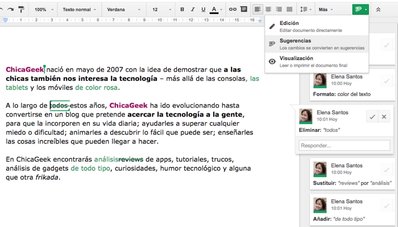Click the left indent marker on ruler
Screen dimensions: 398x227
coord(5,20)
